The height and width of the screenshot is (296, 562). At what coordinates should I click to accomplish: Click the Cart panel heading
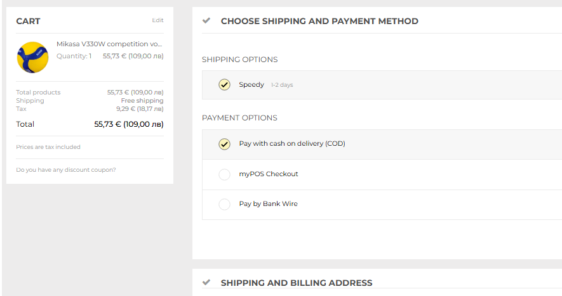click(x=28, y=21)
